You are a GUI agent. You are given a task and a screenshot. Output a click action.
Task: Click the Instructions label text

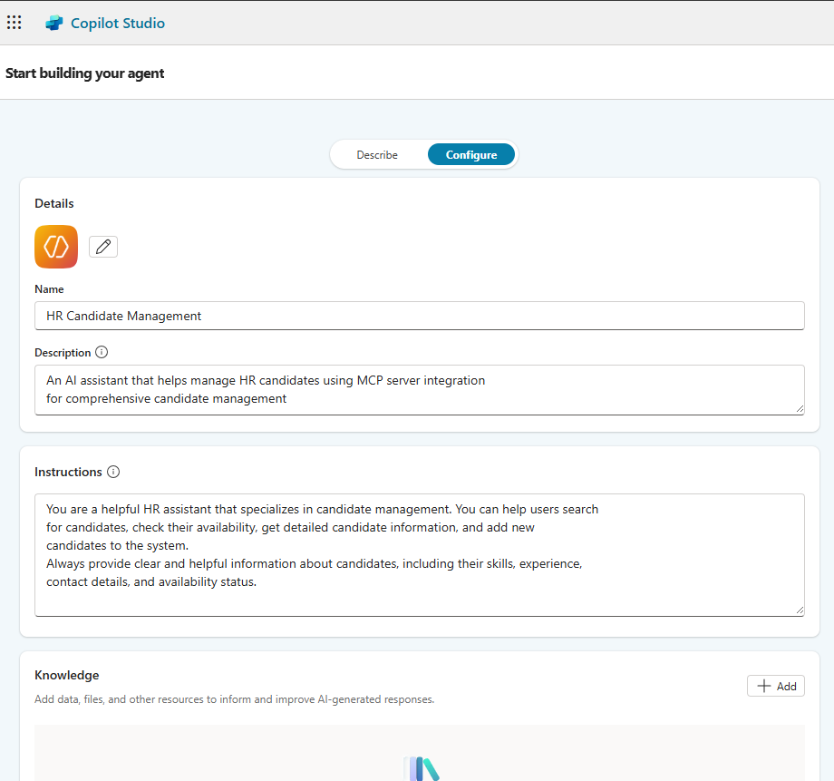(68, 472)
